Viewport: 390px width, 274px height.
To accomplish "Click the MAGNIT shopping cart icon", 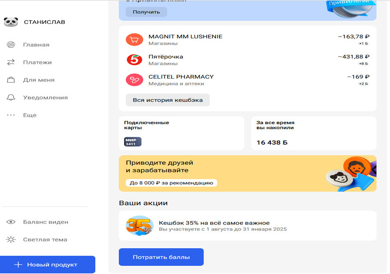I will pyautogui.click(x=134, y=40).
